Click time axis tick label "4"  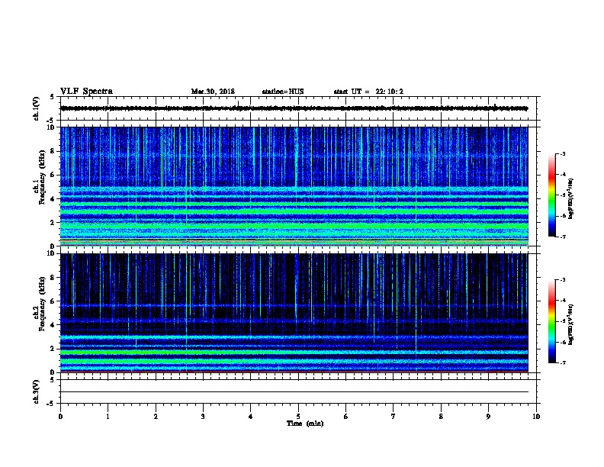pyautogui.click(x=251, y=417)
